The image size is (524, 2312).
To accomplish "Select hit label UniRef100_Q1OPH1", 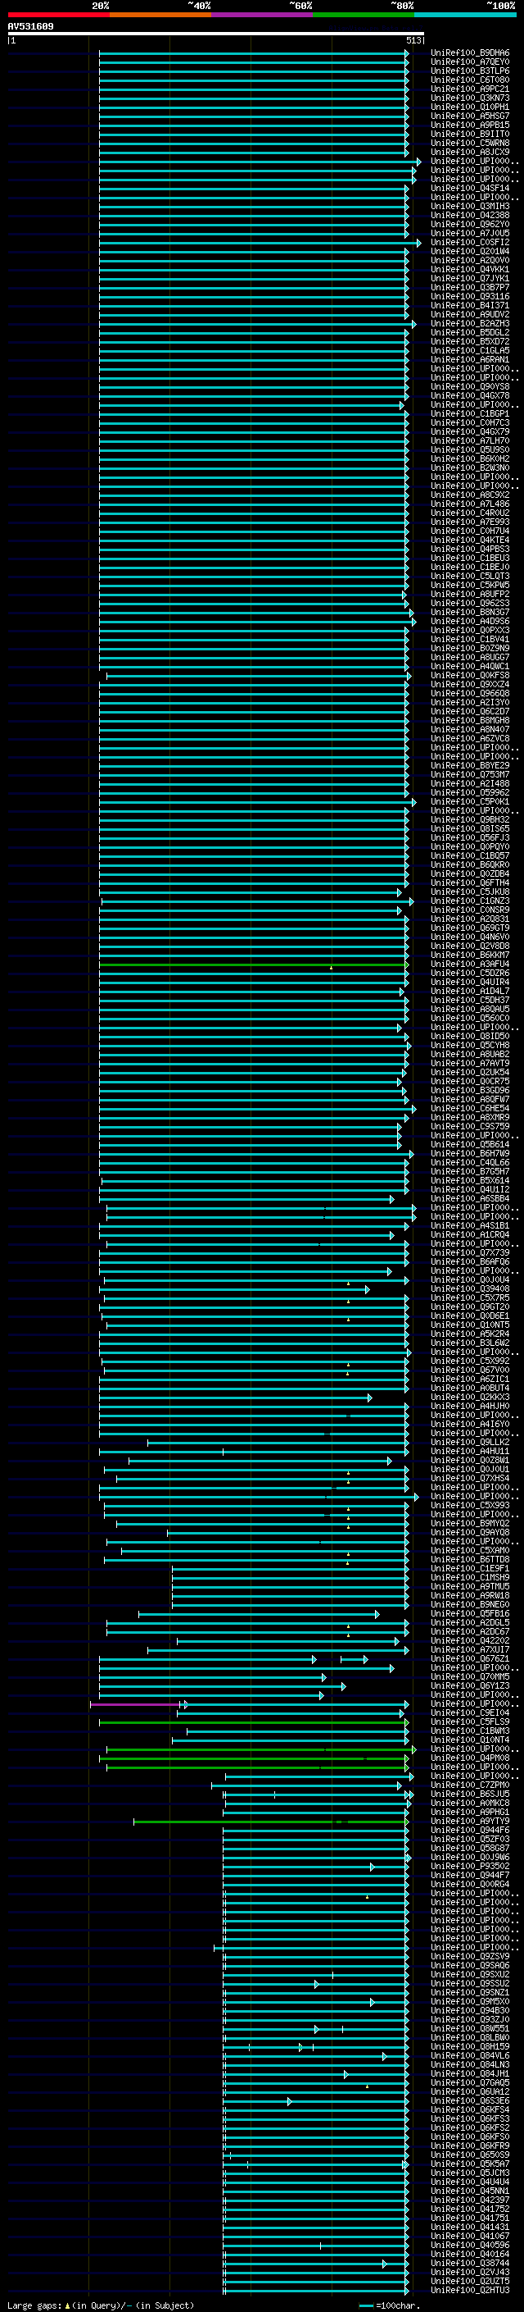I will point(469,107).
